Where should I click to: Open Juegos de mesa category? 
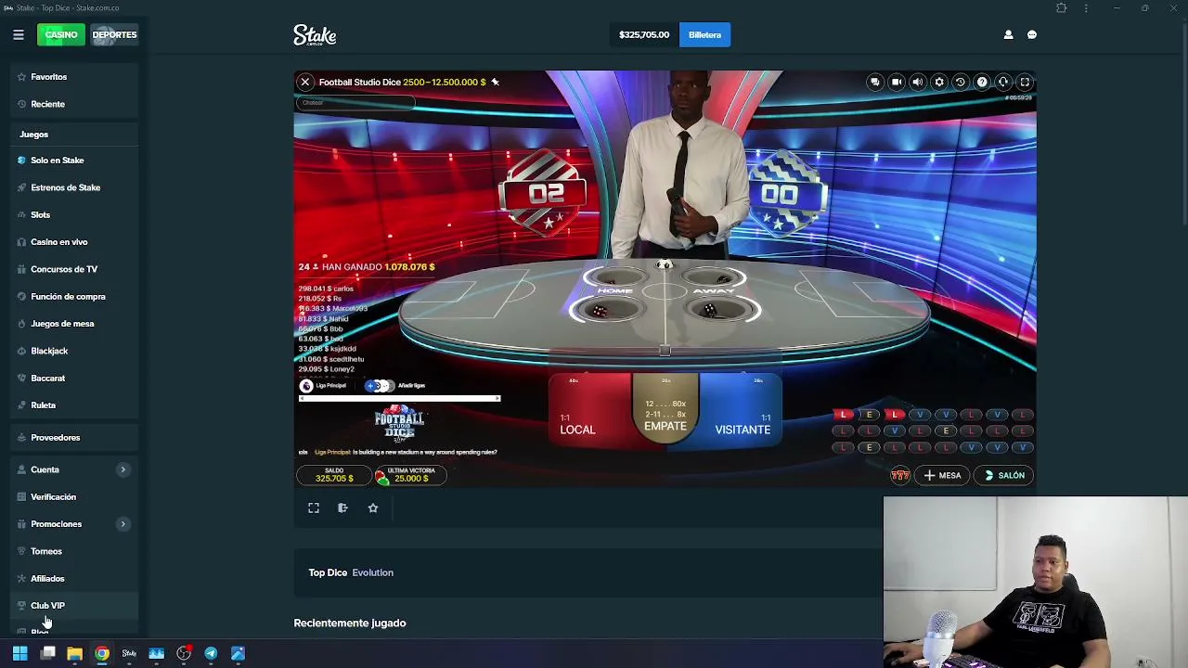pyautogui.click(x=75, y=324)
